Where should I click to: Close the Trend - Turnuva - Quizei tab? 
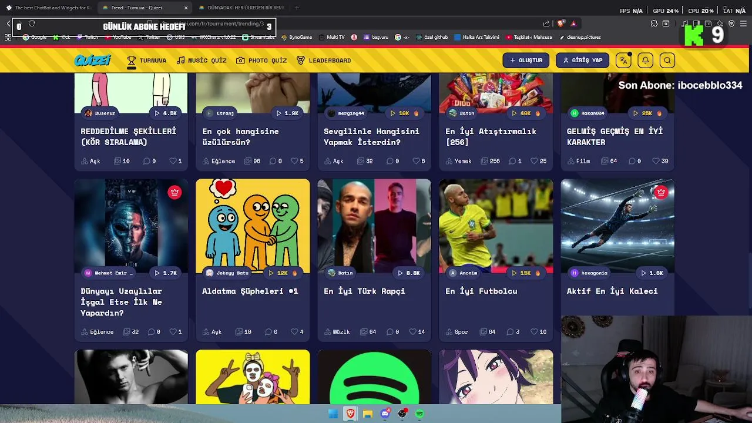click(x=186, y=8)
